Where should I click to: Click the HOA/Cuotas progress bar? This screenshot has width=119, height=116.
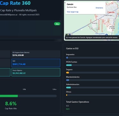92,65
